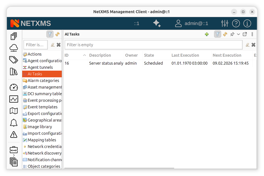Open Event templates configuration item
The width and height of the screenshot is (264, 176).
point(43,107)
